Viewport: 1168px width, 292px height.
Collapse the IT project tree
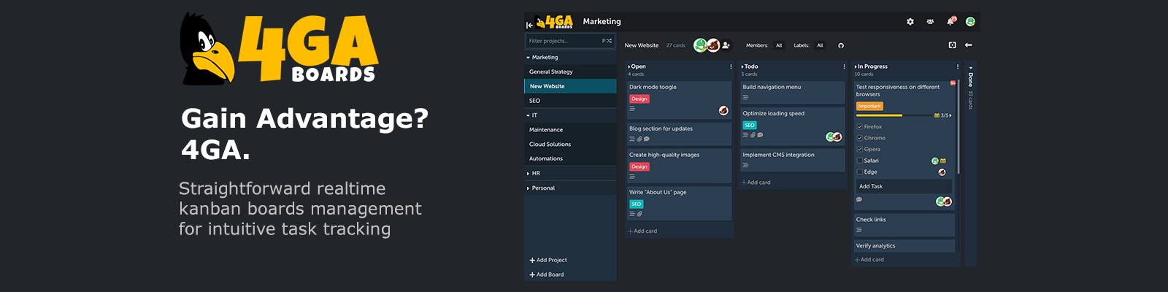(x=529, y=115)
